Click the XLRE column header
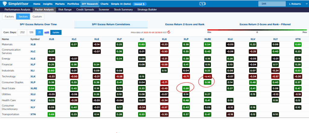Viewport: 309px width, 133px height. (208, 39)
